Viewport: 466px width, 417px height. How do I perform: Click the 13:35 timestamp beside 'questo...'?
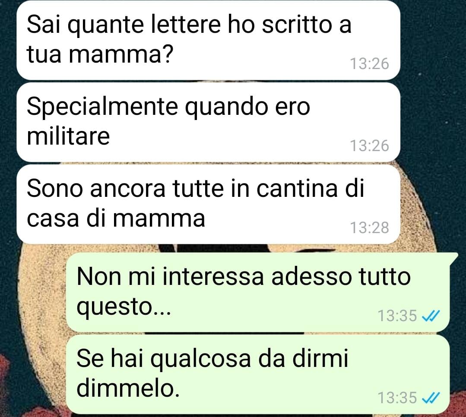(x=397, y=316)
